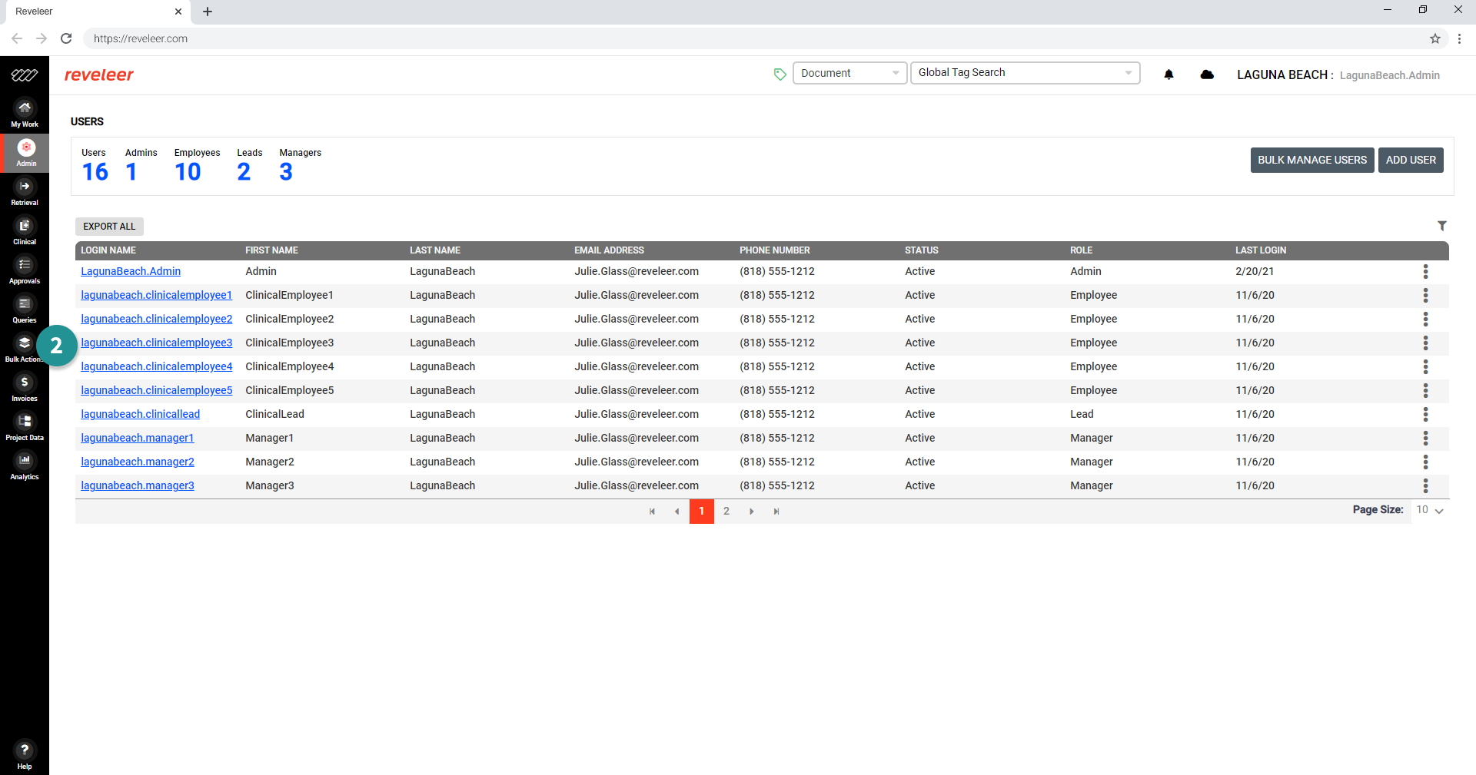Open the LagunaBeach.Admin user link
1476x775 pixels.
[x=131, y=271]
